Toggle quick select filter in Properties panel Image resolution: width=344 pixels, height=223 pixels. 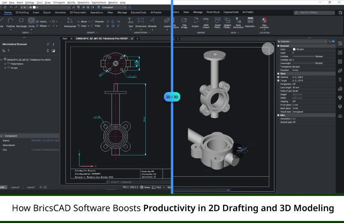point(329,41)
